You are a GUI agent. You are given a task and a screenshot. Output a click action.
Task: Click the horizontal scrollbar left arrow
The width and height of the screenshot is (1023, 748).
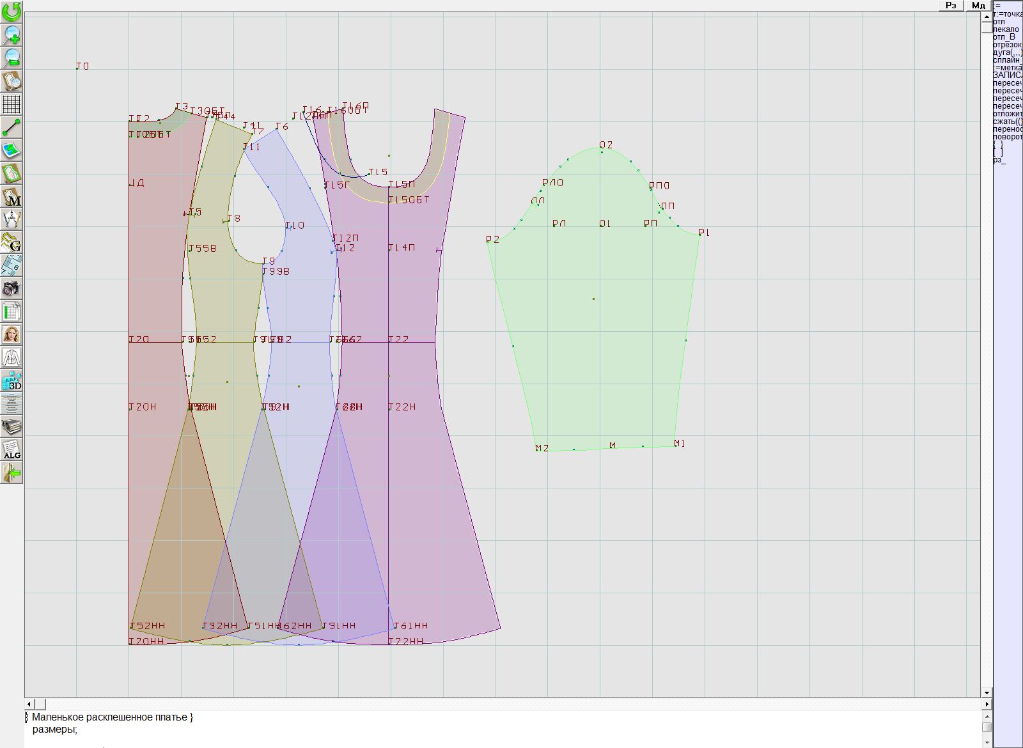pyautogui.click(x=29, y=704)
